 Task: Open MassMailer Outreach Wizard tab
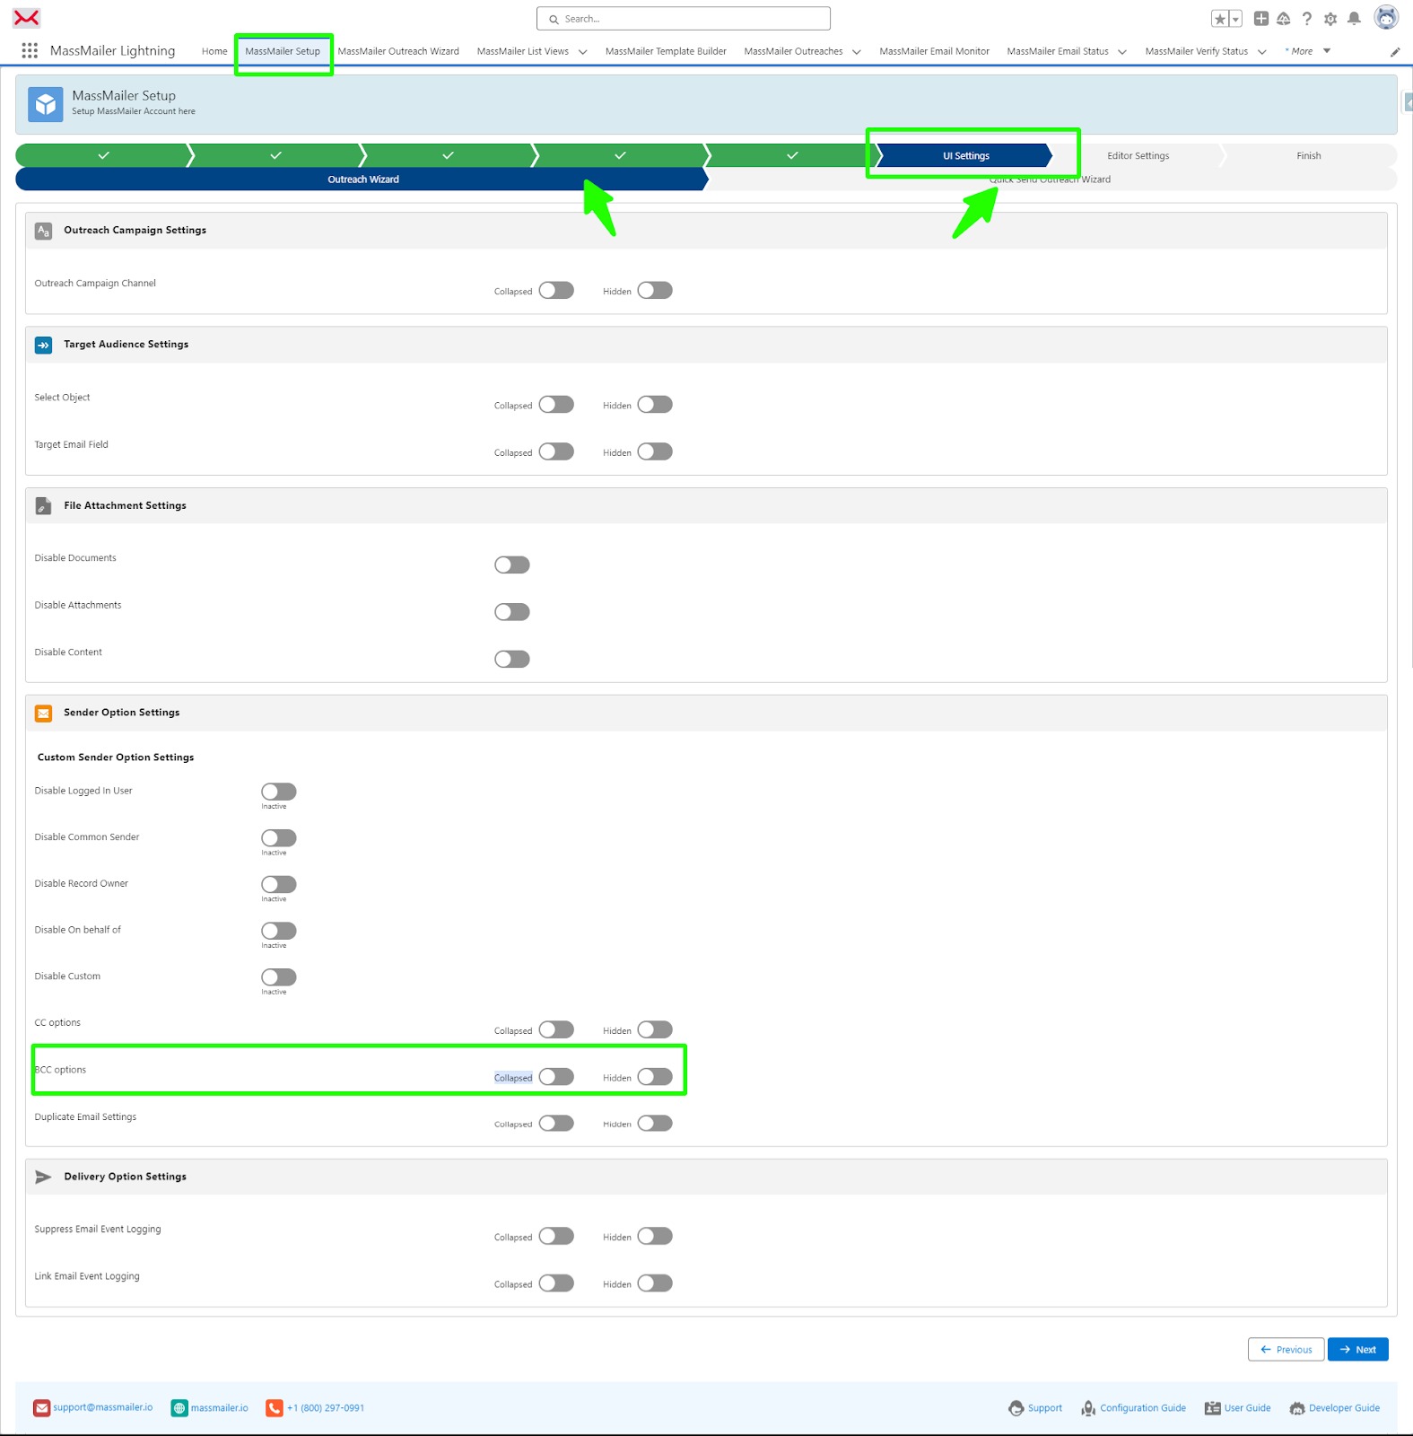pos(398,51)
